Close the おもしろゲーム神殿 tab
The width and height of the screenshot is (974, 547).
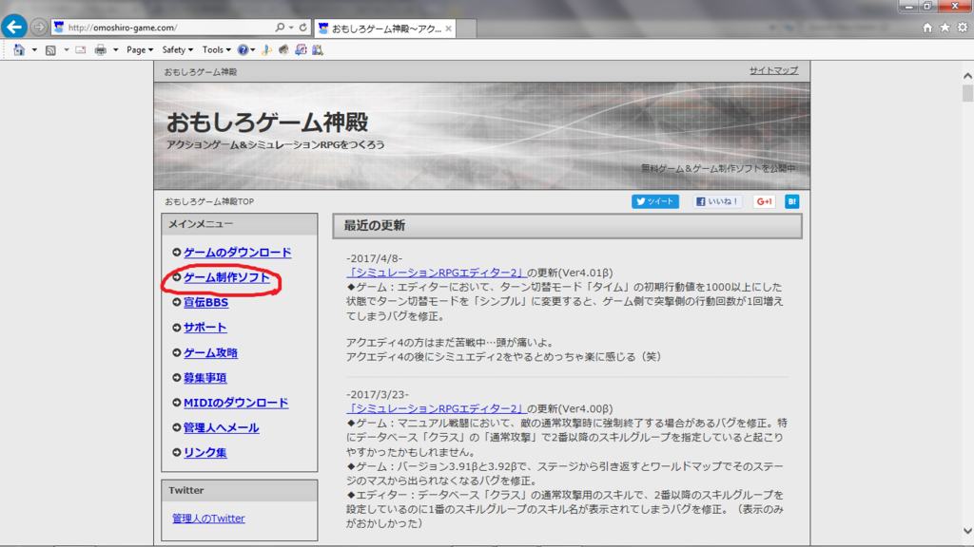tap(448, 28)
